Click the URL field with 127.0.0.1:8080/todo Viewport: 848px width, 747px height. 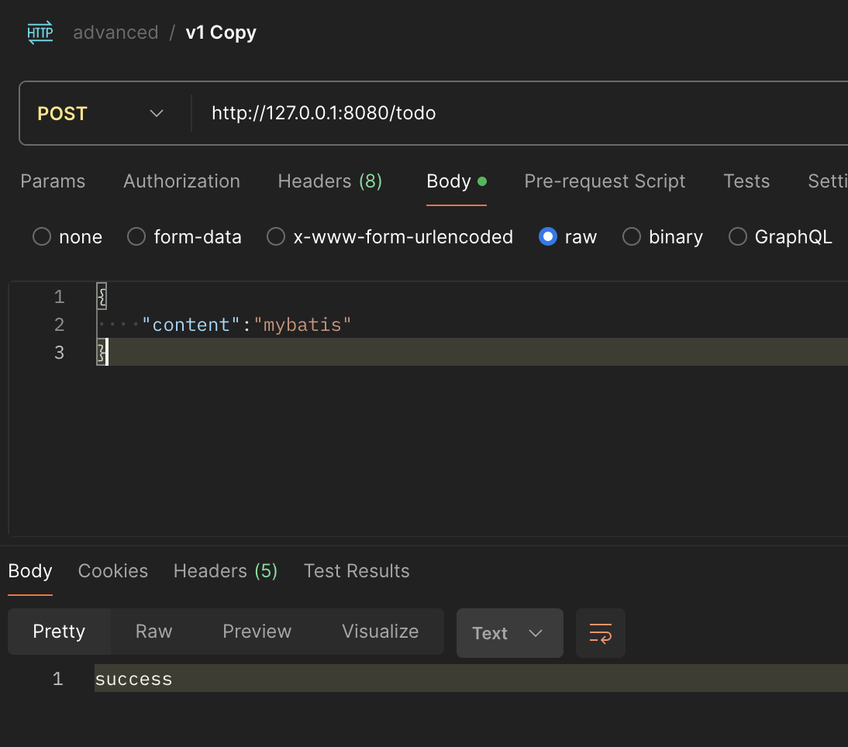323,113
